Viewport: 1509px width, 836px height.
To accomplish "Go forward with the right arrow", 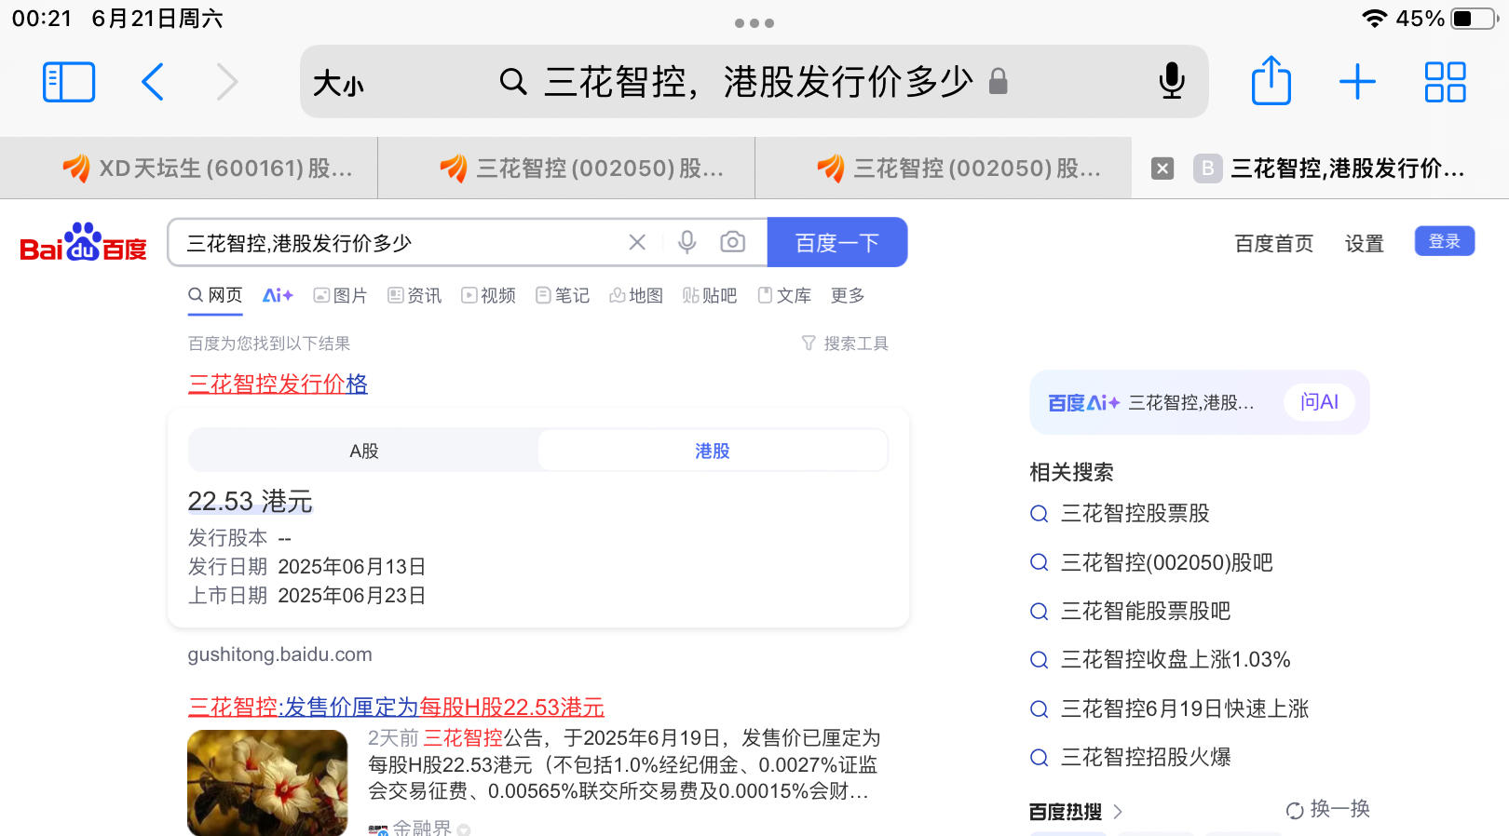I will pyautogui.click(x=227, y=82).
